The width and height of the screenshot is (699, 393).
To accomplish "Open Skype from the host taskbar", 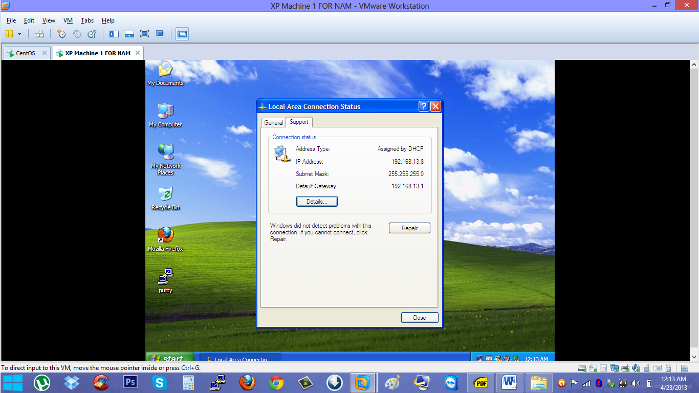I will [x=160, y=383].
